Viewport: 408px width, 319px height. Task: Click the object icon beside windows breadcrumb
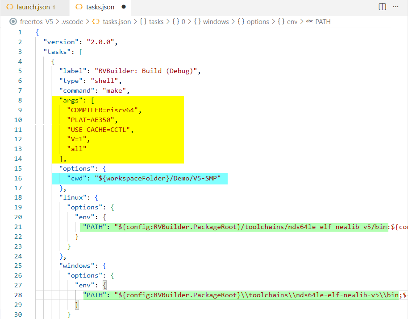tap(198, 21)
